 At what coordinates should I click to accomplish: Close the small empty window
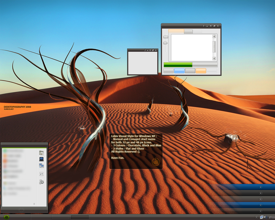click(156, 50)
